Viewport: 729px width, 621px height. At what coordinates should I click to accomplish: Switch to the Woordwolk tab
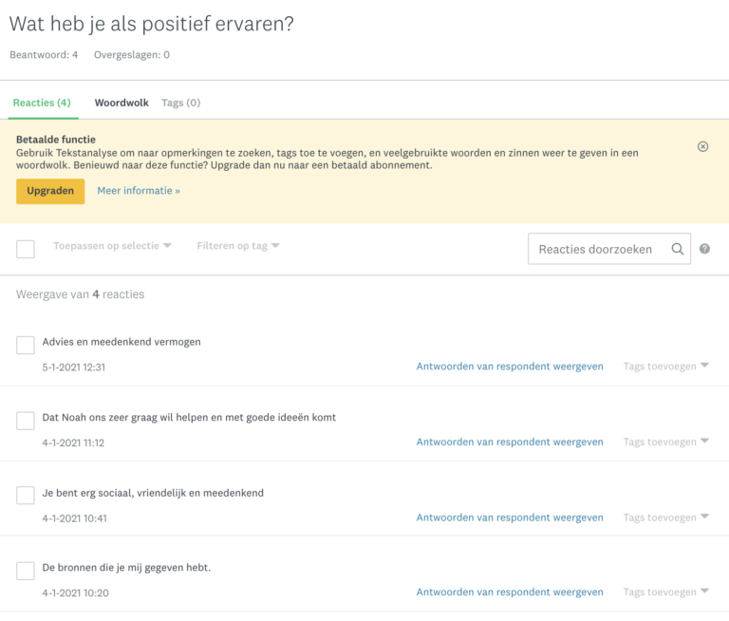tap(121, 103)
